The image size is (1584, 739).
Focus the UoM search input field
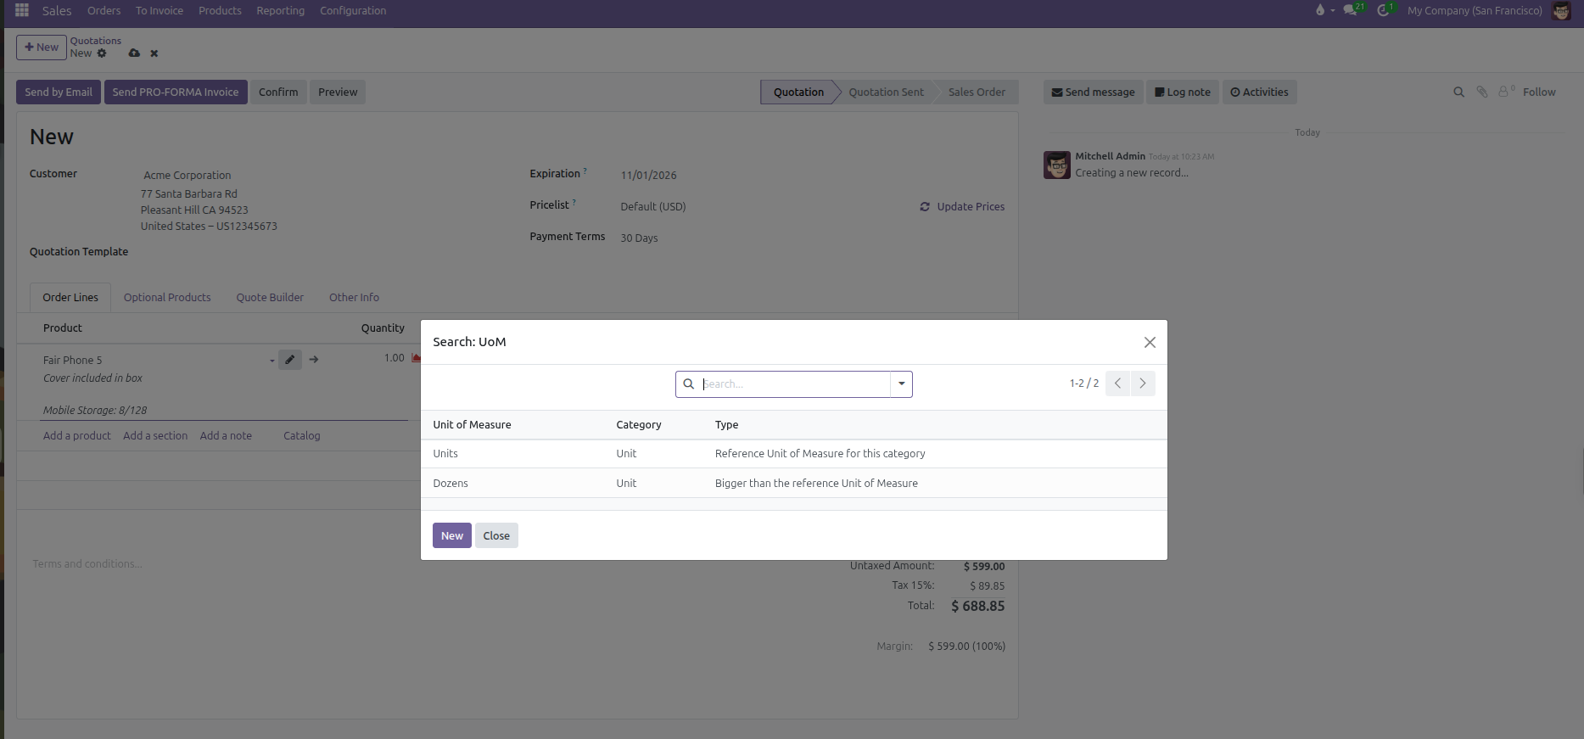[794, 383]
